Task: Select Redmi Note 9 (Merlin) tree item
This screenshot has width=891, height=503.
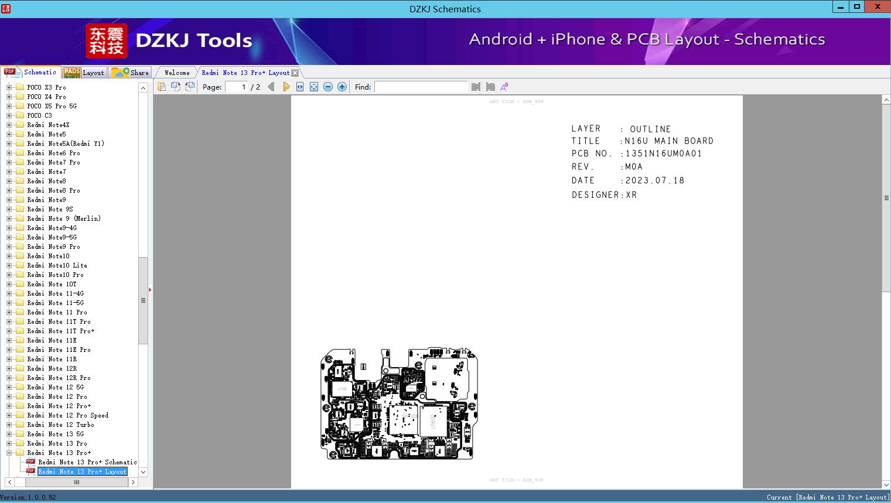Action: (64, 218)
